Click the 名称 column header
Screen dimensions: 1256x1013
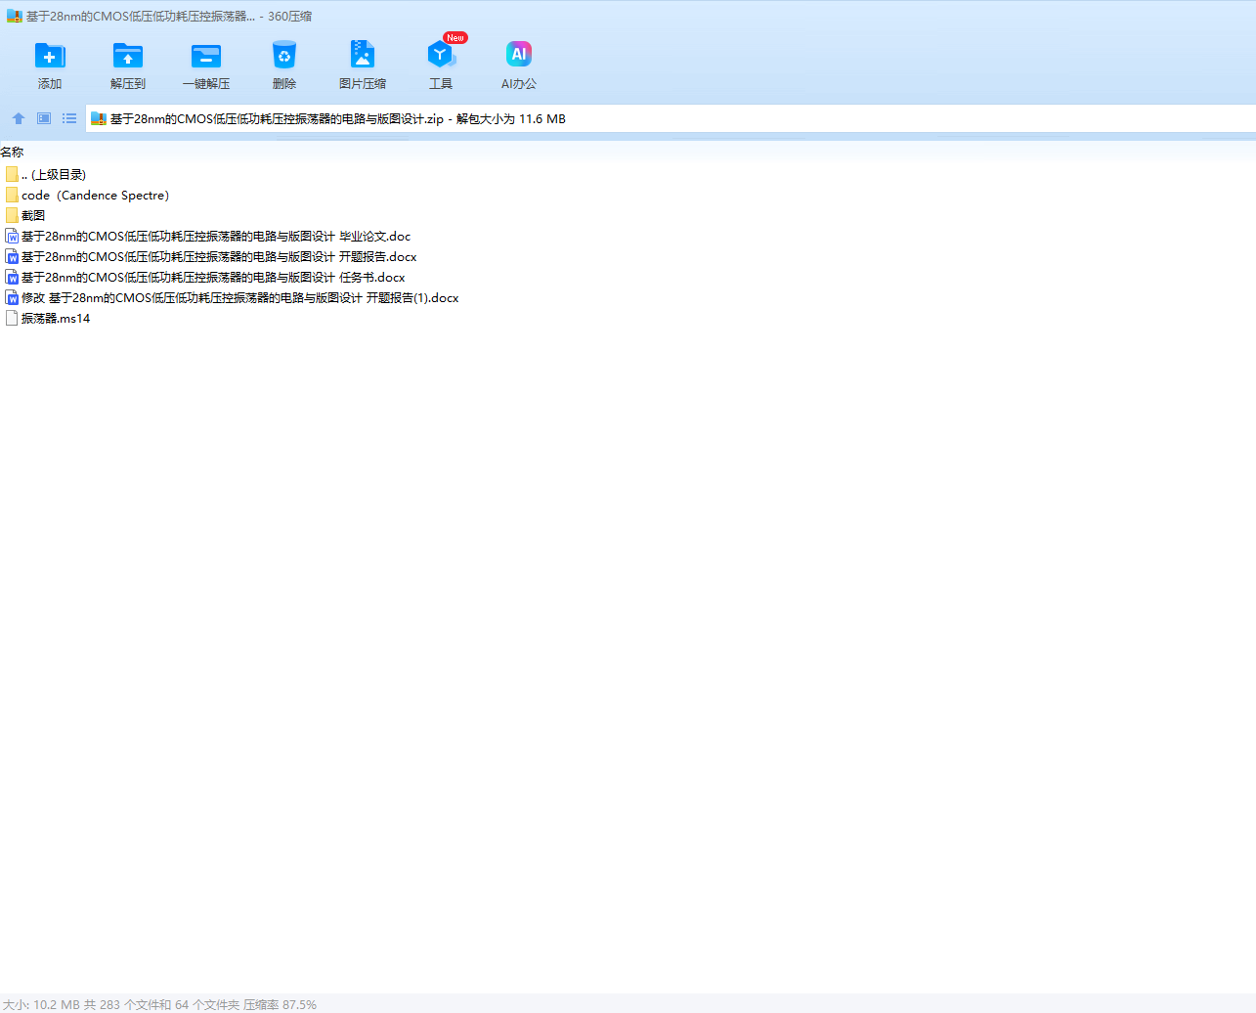tap(12, 152)
